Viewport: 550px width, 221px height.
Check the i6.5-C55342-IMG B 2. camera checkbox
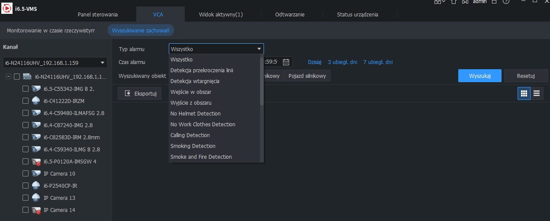(26, 89)
